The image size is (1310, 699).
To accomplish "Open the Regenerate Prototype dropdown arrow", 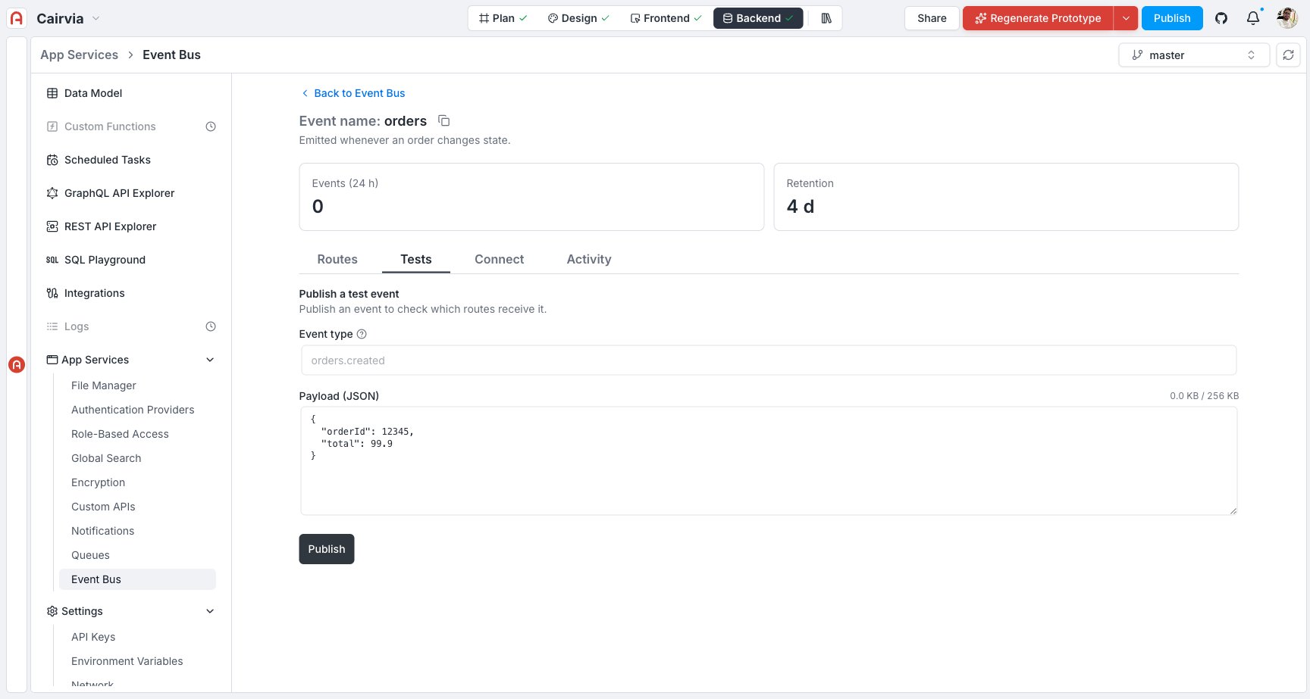I will [1126, 18].
